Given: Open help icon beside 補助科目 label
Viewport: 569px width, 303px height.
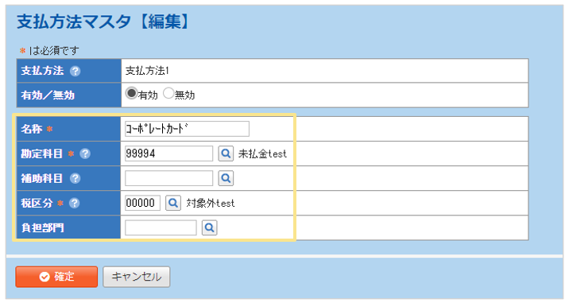Looking at the screenshot, I should [75, 178].
